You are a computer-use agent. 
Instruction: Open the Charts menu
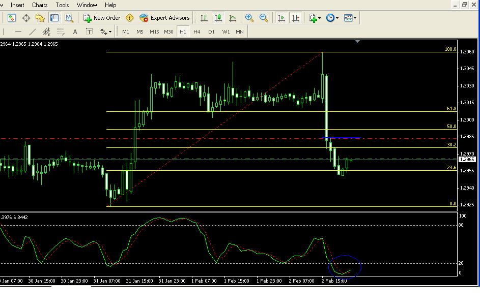click(x=40, y=5)
